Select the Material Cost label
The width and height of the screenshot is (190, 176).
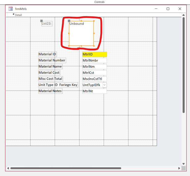click(49, 73)
